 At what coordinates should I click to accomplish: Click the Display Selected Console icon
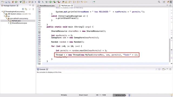[159, 69]
